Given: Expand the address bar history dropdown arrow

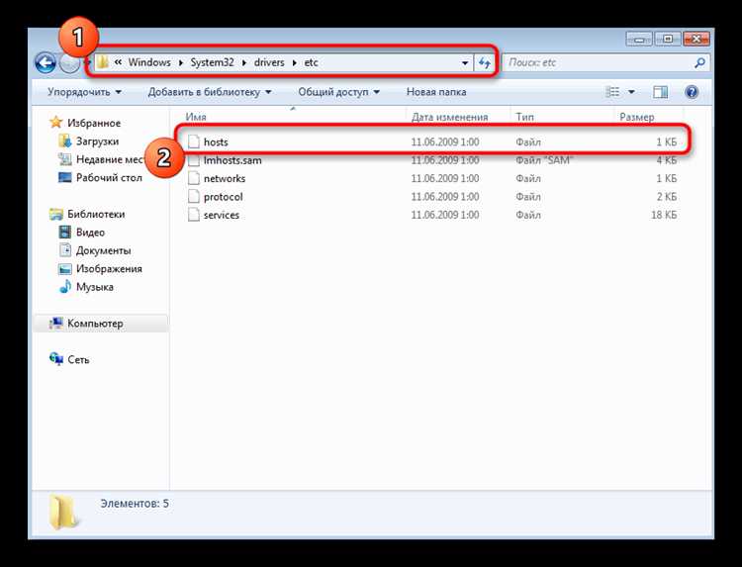Looking at the screenshot, I should click(464, 62).
